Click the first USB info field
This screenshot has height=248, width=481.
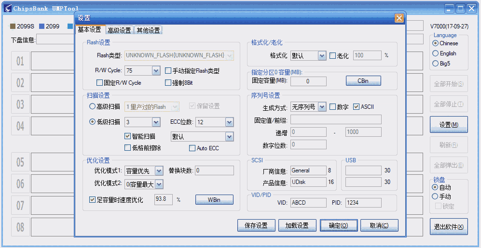tap(363, 170)
